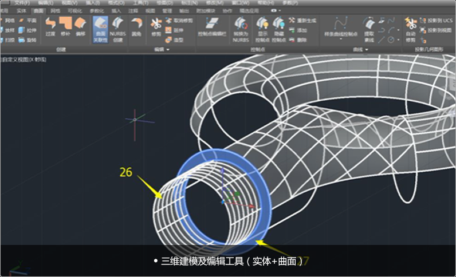The height and width of the screenshot is (277, 456).
Task: Click the Patch (修补) surface tool
Action: [65, 27]
